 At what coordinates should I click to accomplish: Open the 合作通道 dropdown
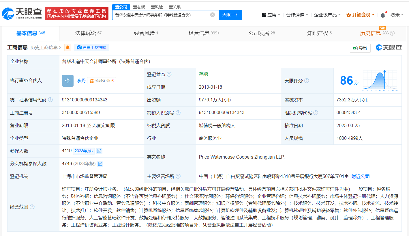[x=297, y=15]
